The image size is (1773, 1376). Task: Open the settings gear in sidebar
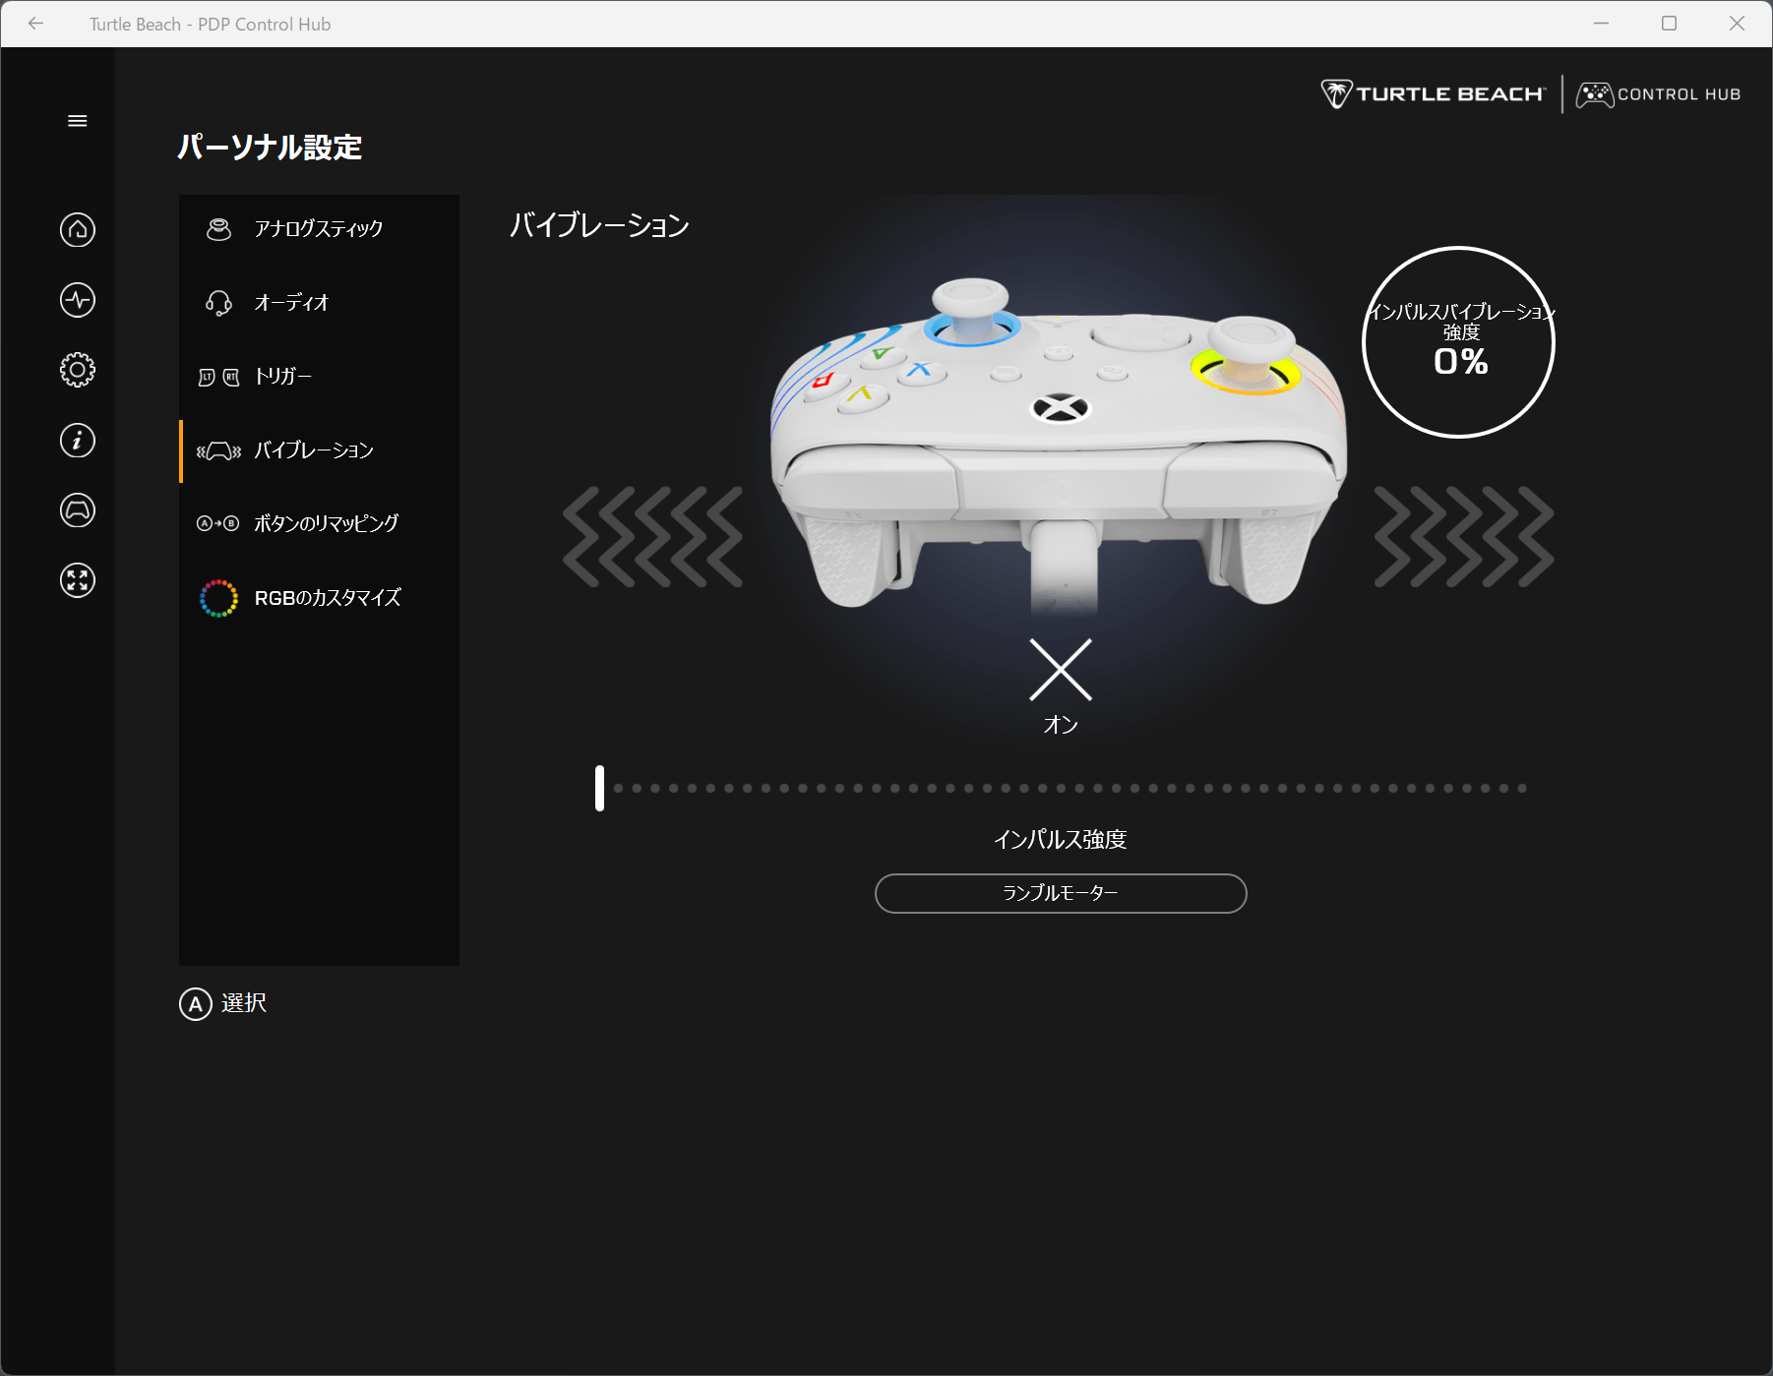77,370
